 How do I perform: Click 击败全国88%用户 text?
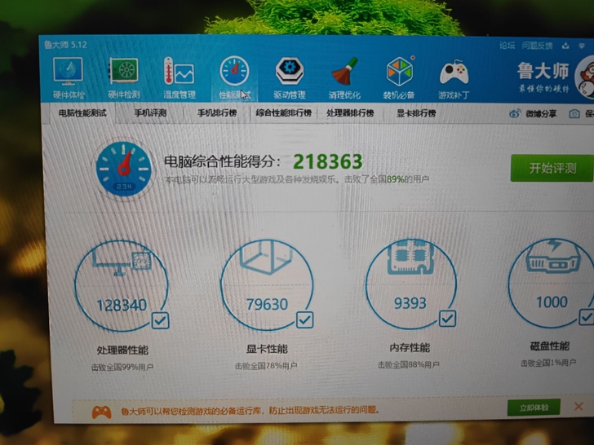409,365
